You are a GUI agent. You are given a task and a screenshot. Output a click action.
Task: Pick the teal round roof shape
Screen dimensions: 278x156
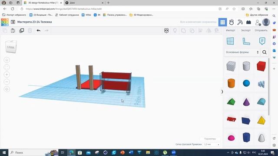click(261, 101)
